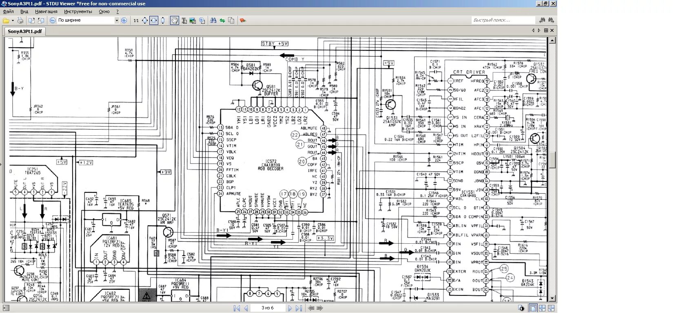Select the zoom-to-area tool

[x=202, y=20]
